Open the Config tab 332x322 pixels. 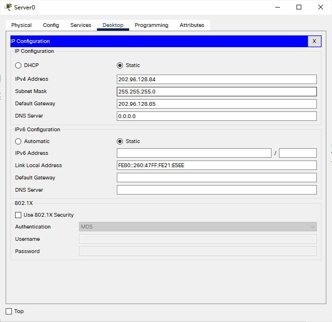click(x=51, y=25)
